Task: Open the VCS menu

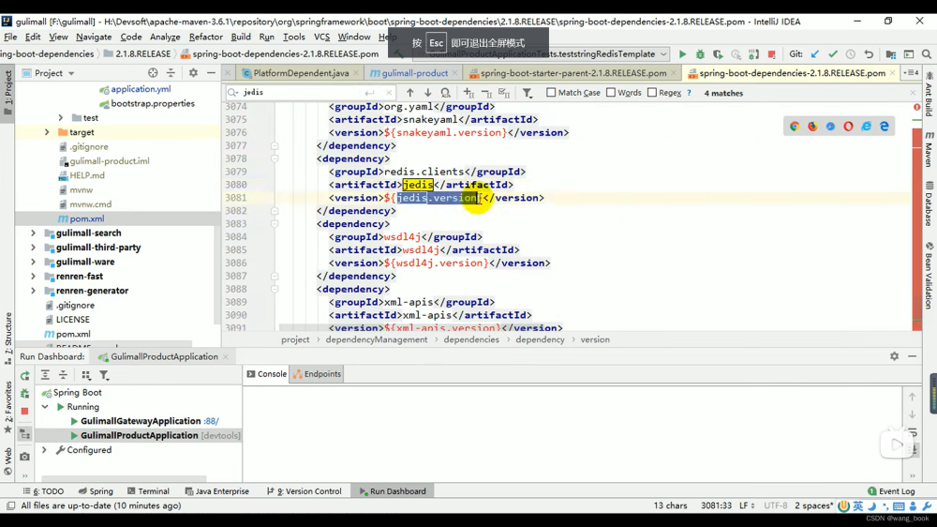Action: pos(321,38)
